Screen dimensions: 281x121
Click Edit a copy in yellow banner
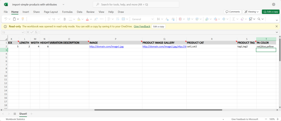159,27
